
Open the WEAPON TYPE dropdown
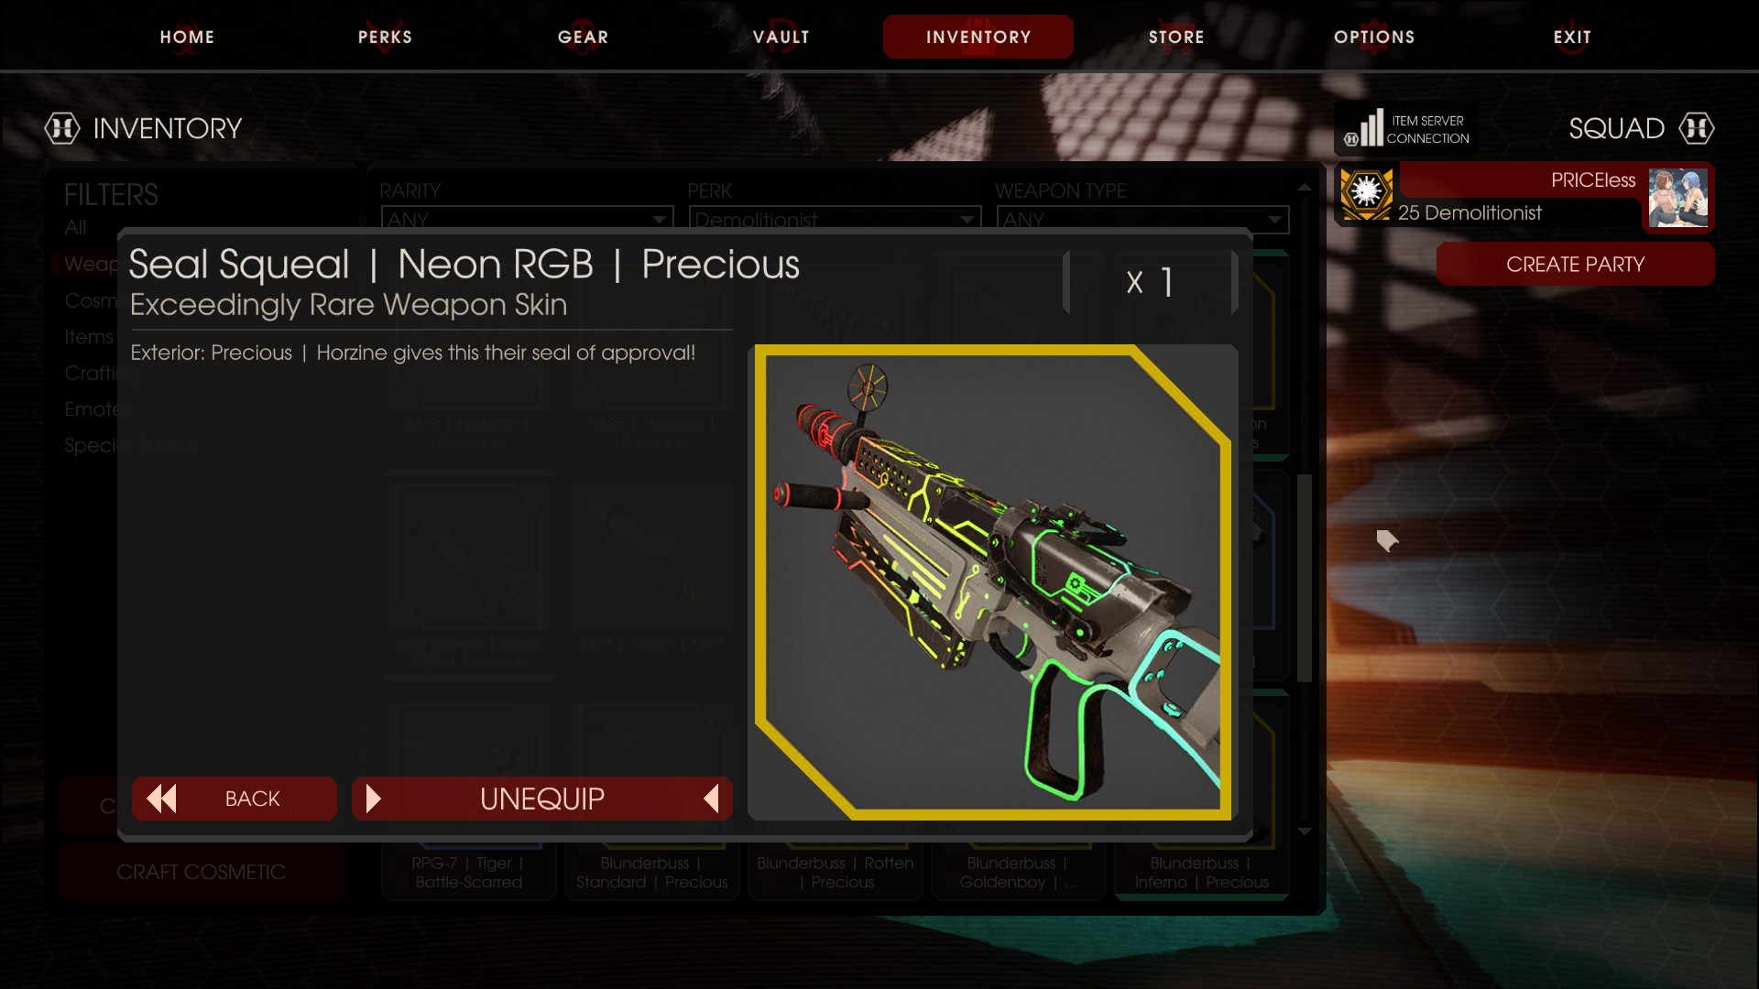[x=1142, y=219]
